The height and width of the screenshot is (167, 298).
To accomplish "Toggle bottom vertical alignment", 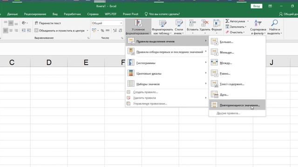I will click(16, 23).
